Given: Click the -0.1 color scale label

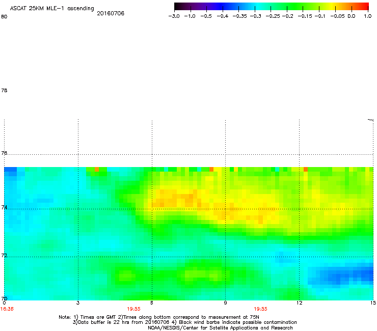Looking at the screenshot, I should tap(320, 16).
